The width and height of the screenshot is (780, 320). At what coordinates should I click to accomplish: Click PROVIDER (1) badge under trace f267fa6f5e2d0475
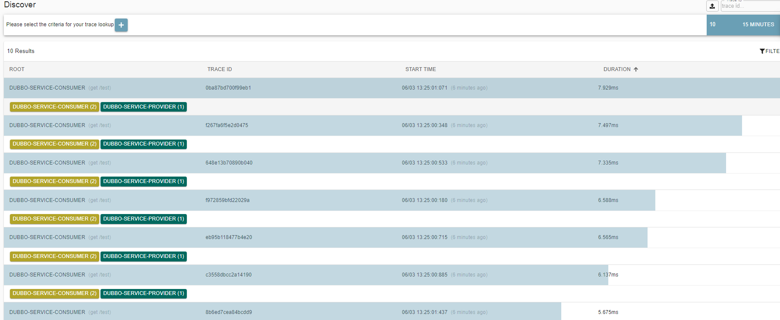click(x=144, y=144)
